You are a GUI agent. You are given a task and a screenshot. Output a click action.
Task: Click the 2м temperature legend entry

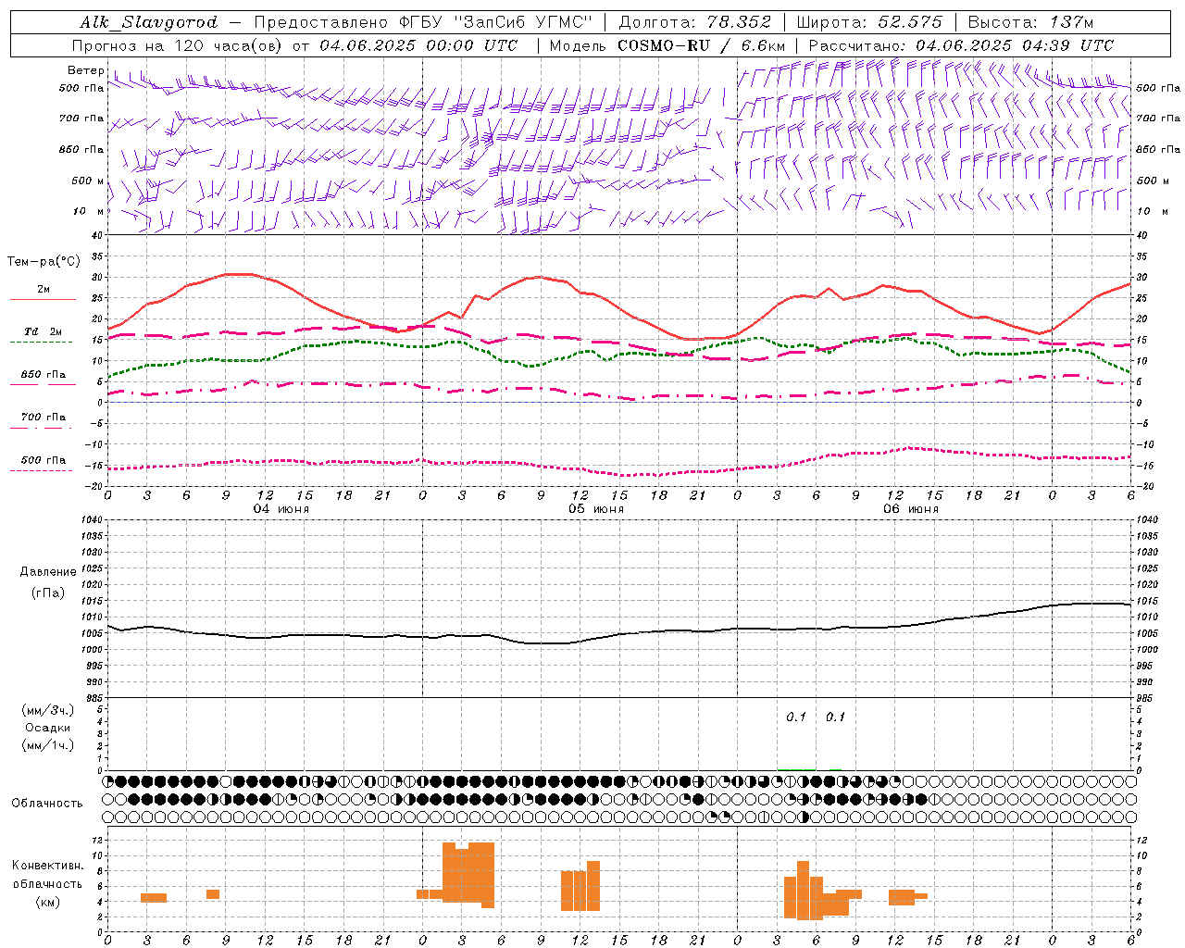point(44,290)
